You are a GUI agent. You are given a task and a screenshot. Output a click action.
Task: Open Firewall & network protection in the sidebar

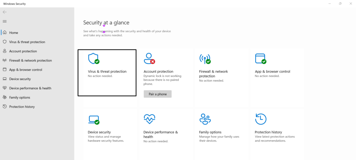pos(30,61)
